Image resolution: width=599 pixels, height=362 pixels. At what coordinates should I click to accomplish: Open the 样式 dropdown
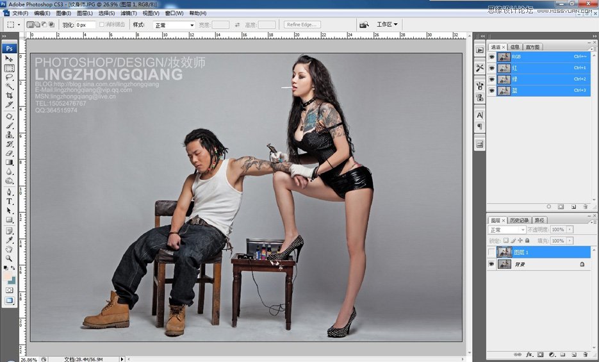(174, 25)
